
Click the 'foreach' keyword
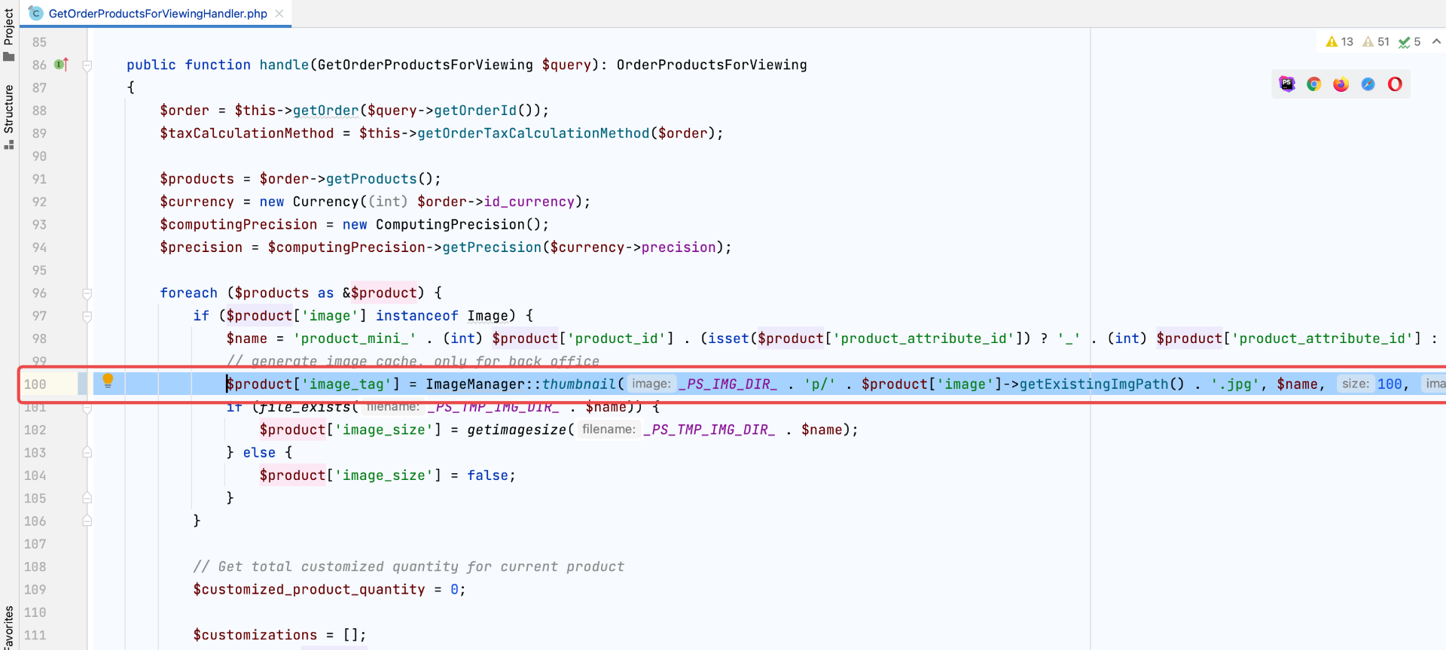coord(188,293)
